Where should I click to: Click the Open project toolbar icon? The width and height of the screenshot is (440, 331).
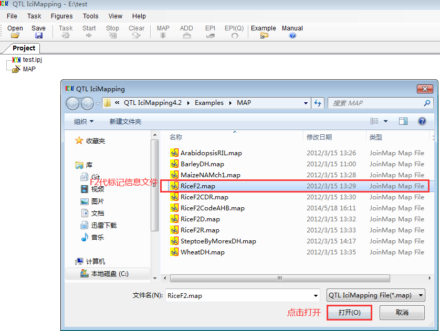(x=15, y=31)
